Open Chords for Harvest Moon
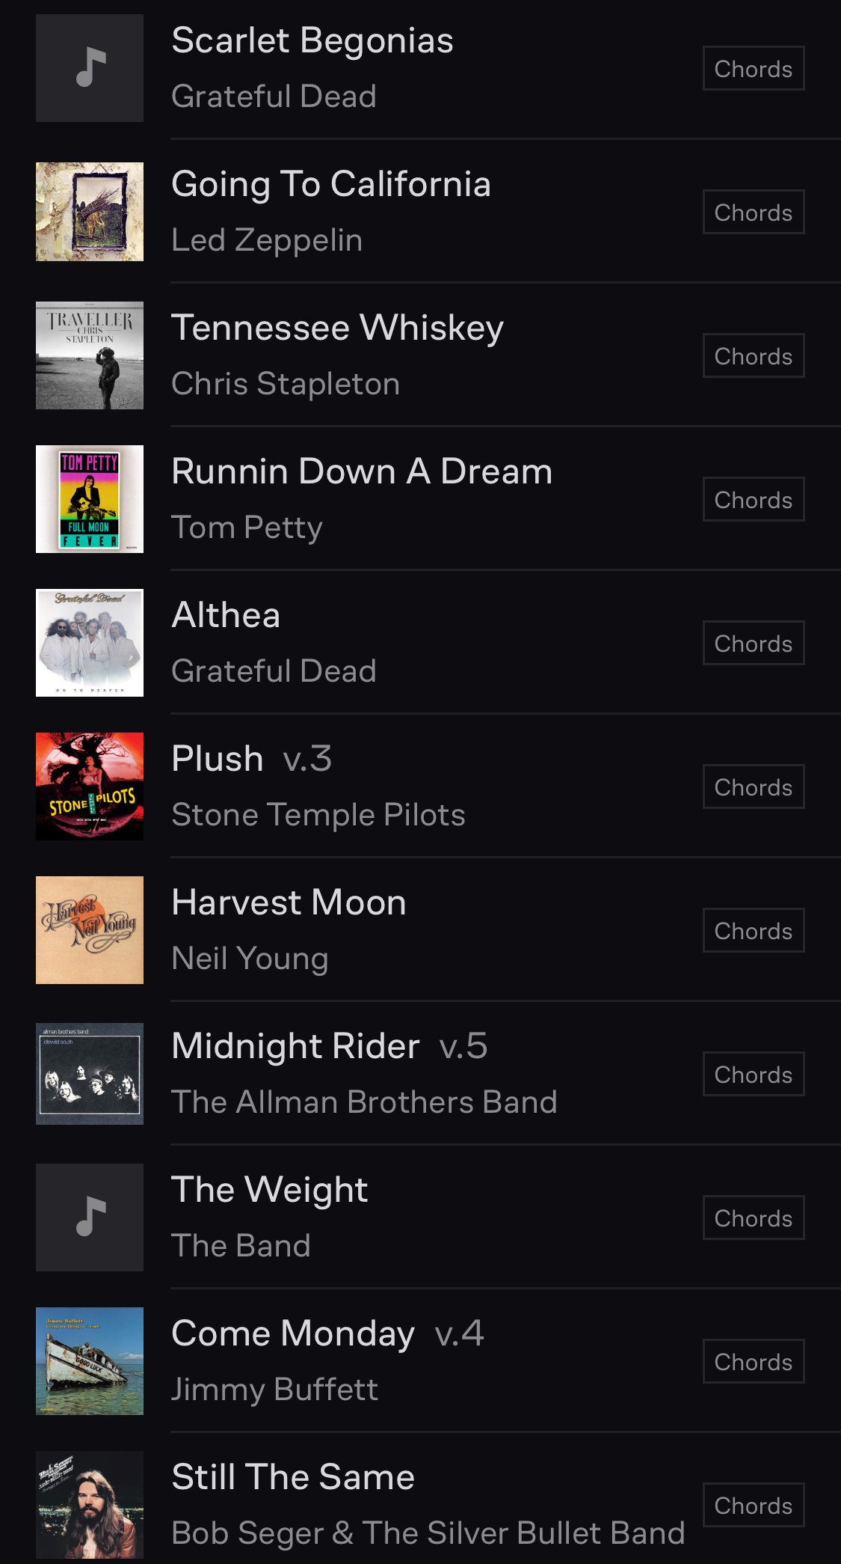This screenshot has width=841, height=1564. coord(754,930)
